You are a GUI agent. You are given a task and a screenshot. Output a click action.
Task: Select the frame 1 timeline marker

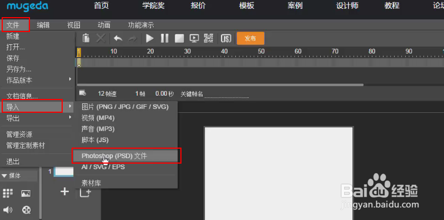point(79,52)
